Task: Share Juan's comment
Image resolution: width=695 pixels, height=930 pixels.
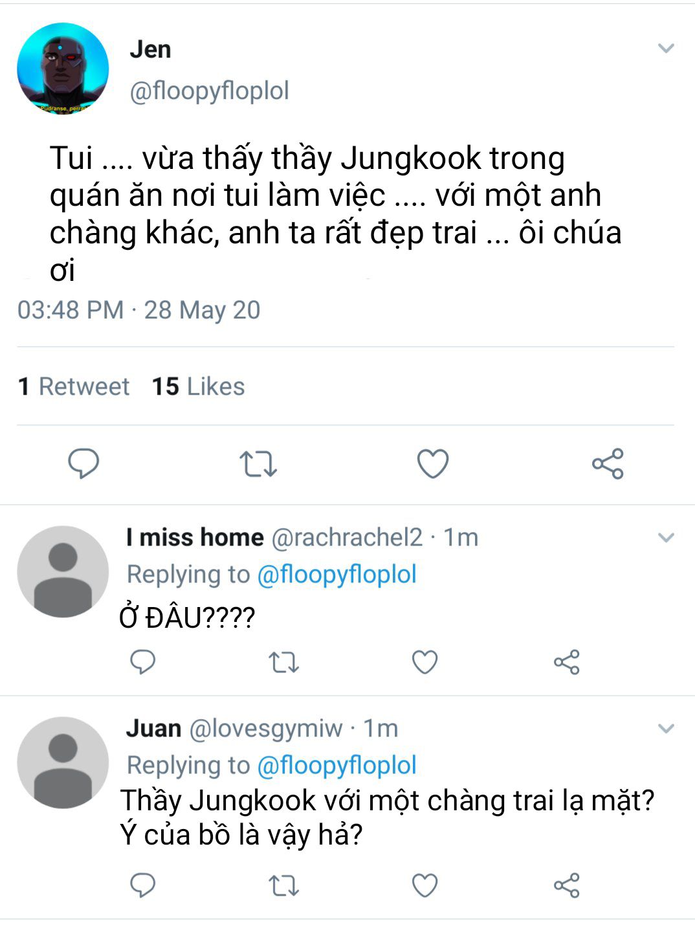Action: click(567, 885)
